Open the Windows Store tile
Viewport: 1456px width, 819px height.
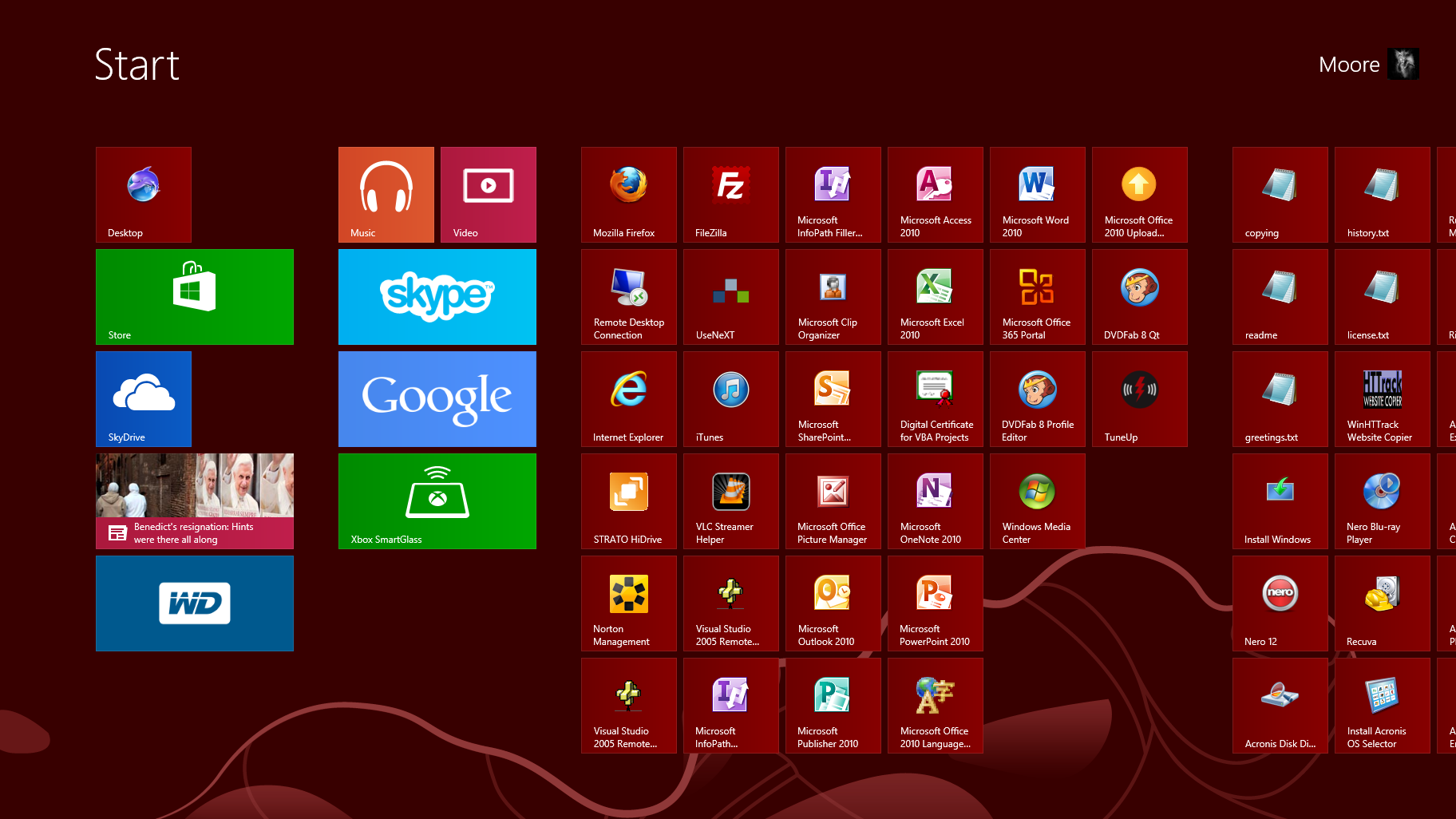tap(194, 296)
